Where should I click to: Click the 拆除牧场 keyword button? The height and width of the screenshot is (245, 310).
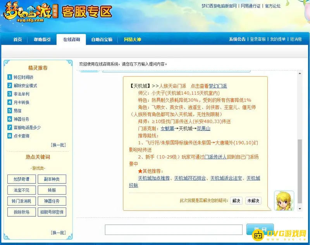pos(22,212)
